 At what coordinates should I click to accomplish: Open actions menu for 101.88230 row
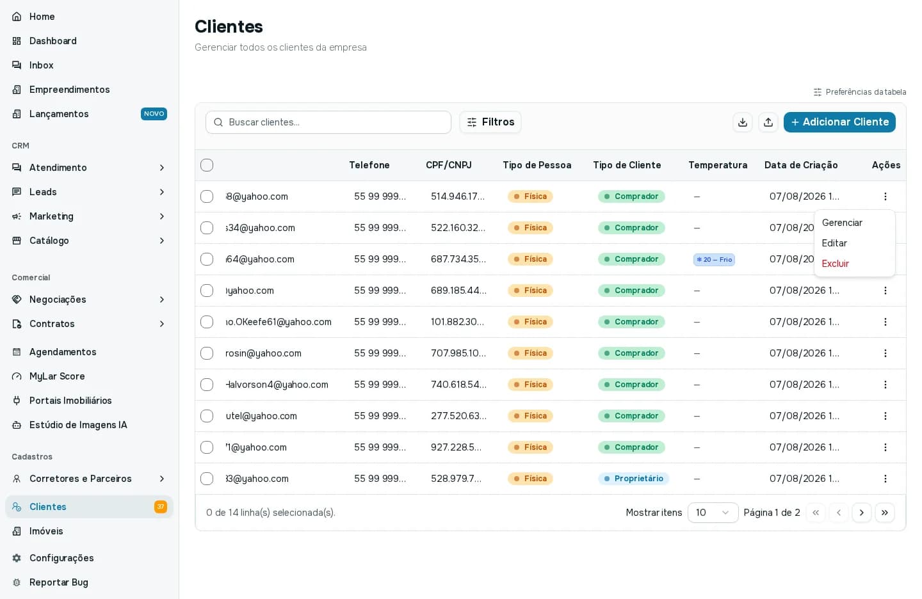point(886,322)
